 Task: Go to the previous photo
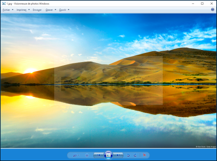[99, 155]
